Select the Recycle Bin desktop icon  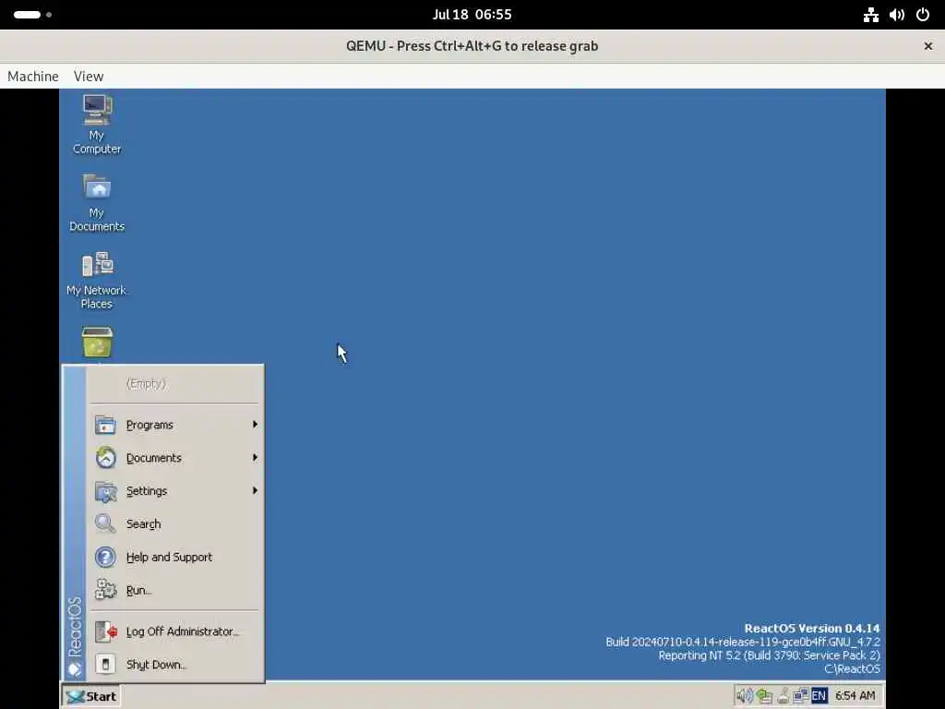[x=97, y=342]
